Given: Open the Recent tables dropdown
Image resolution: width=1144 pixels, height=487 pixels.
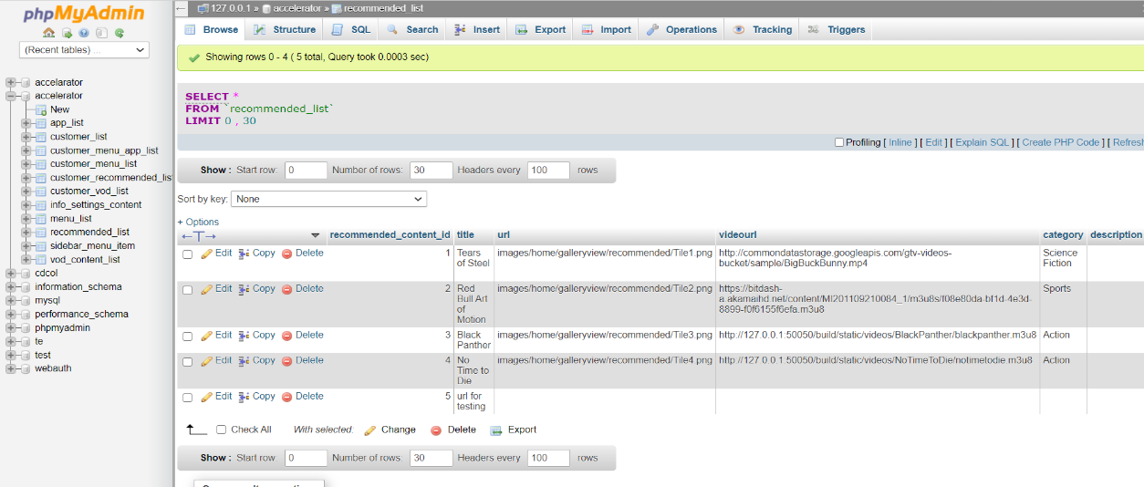Looking at the screenshot, I should (84, 50).
